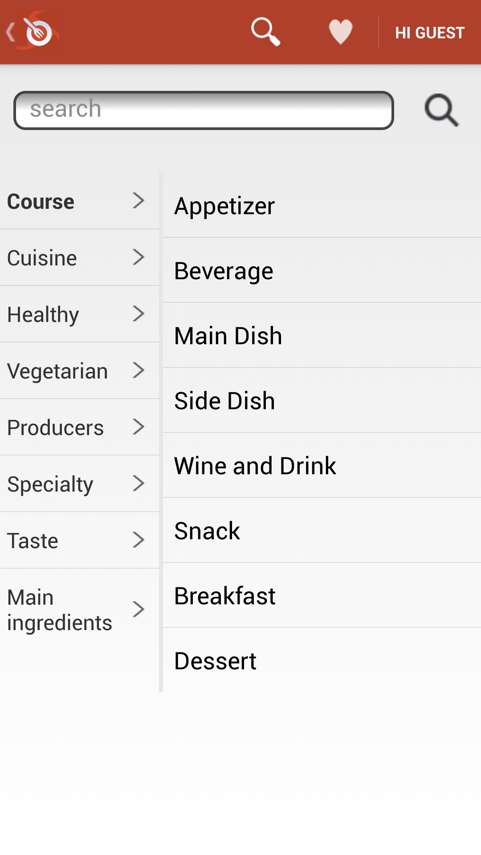
Task: Pick Dessert from the list
Action: (216, 661)
